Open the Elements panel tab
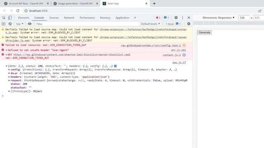Viewport: 264px width, 148px height. tap(24, 18)
